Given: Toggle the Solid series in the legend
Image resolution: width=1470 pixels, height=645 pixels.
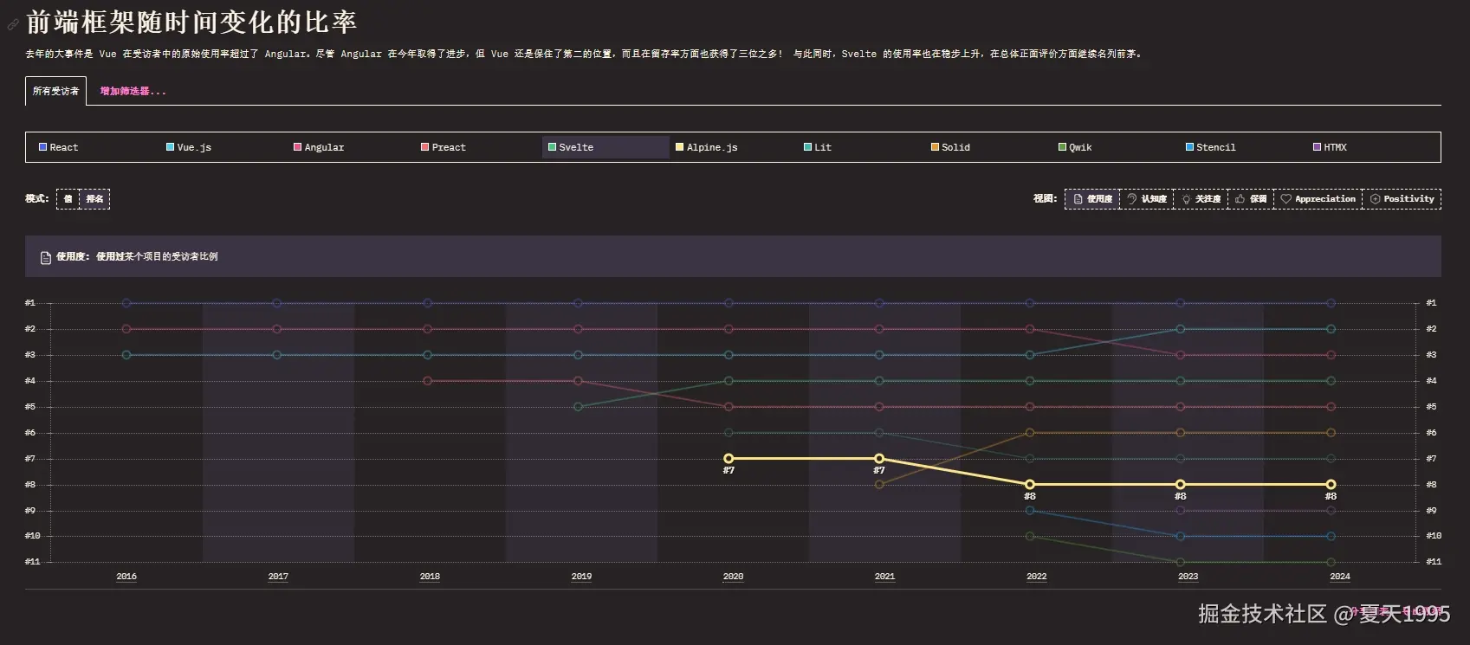Looking at the screenshot, I should [x=988, y=147].
